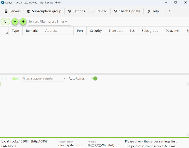Click the ping of current service text
The width and height of the screenshot is (189, 148).
150,146
